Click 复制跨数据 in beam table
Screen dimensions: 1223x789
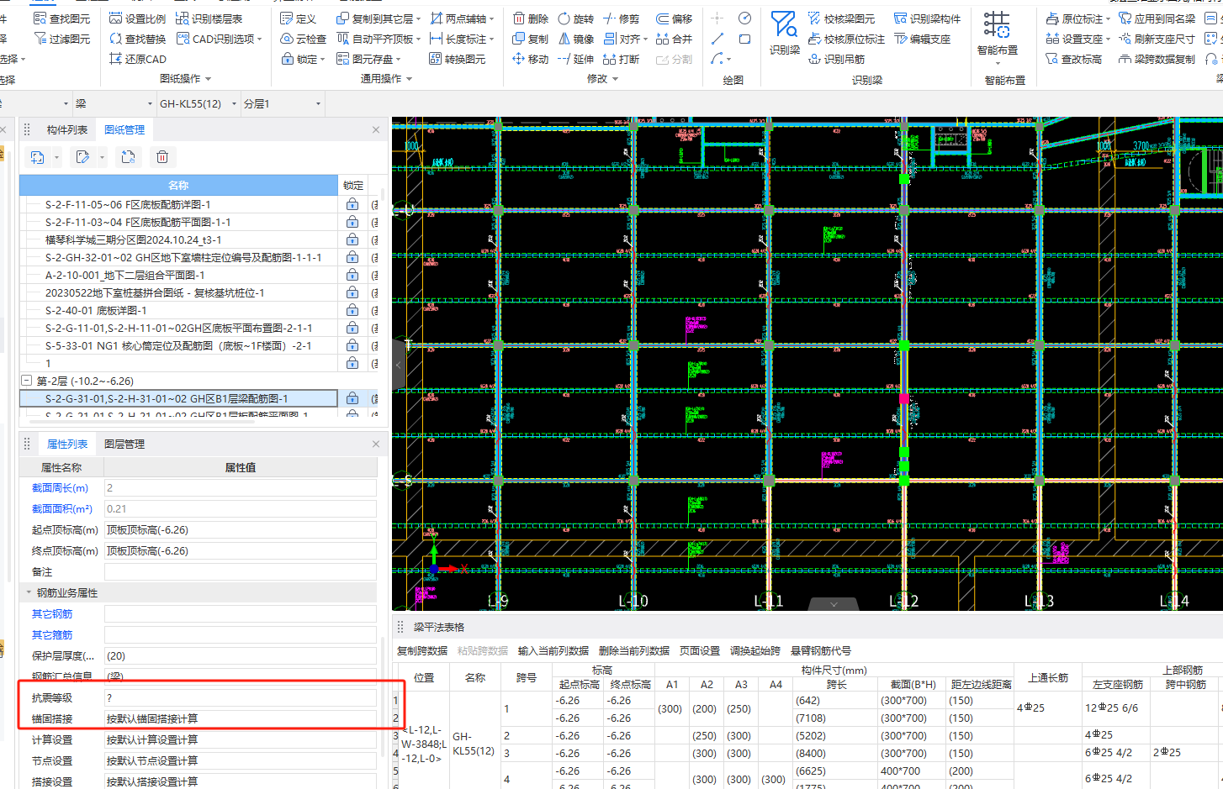coord(422,650)
